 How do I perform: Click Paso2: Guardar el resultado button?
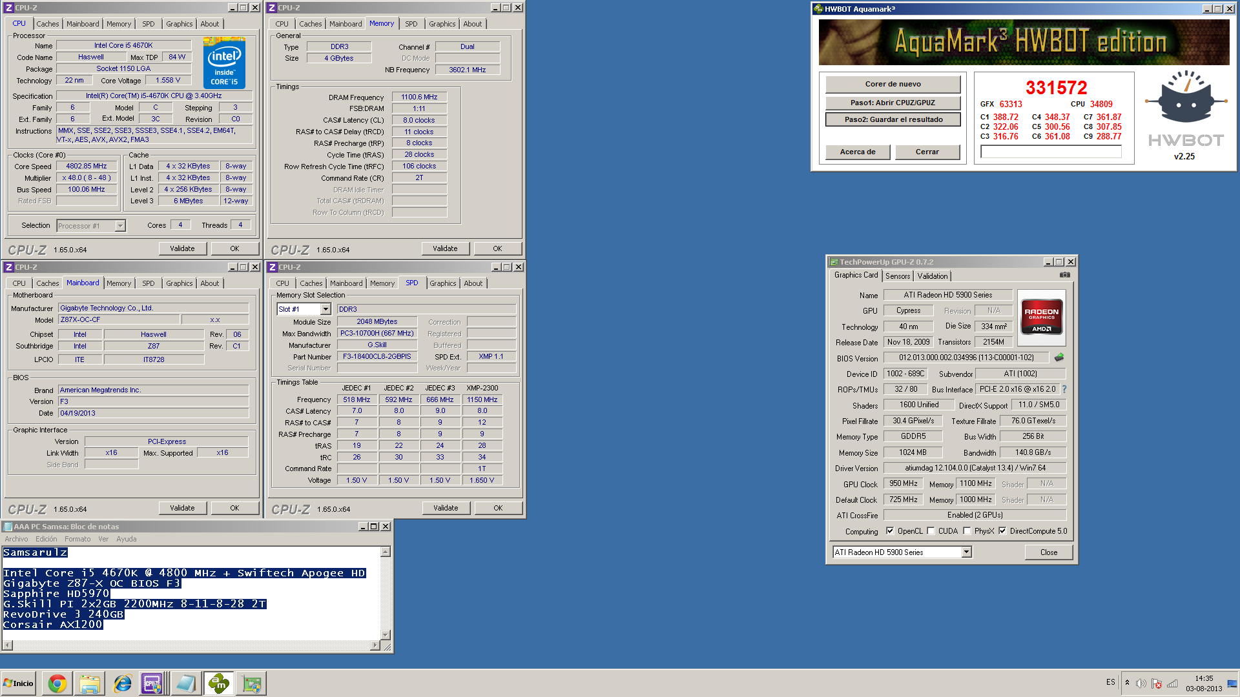coord(893,119)
